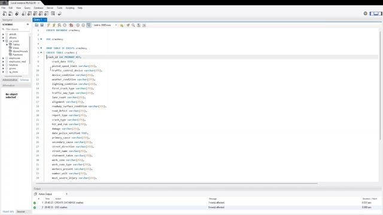Expand the employees schema

pos(4,59)
